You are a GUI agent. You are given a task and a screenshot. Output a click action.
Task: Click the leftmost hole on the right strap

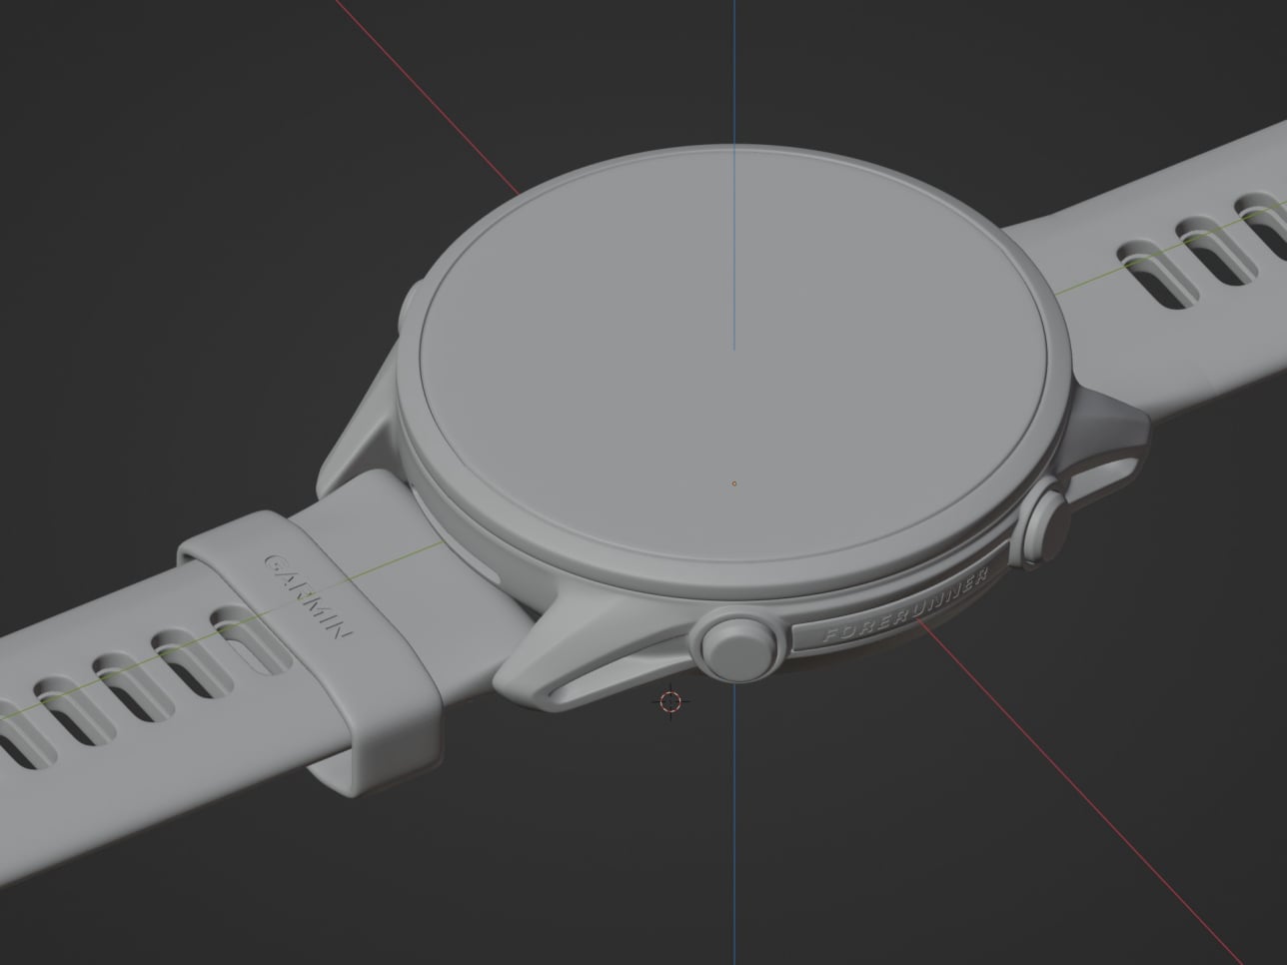(1144, 266)
